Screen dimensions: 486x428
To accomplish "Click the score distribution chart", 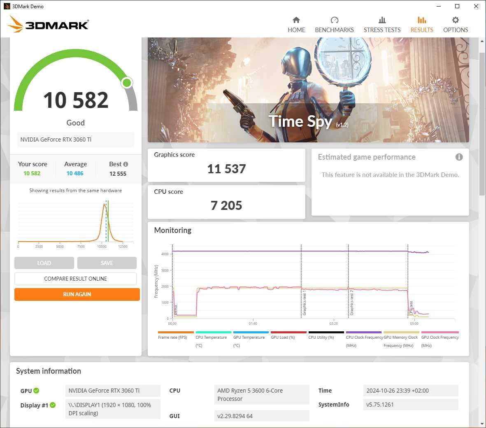I will pos(75,224).
